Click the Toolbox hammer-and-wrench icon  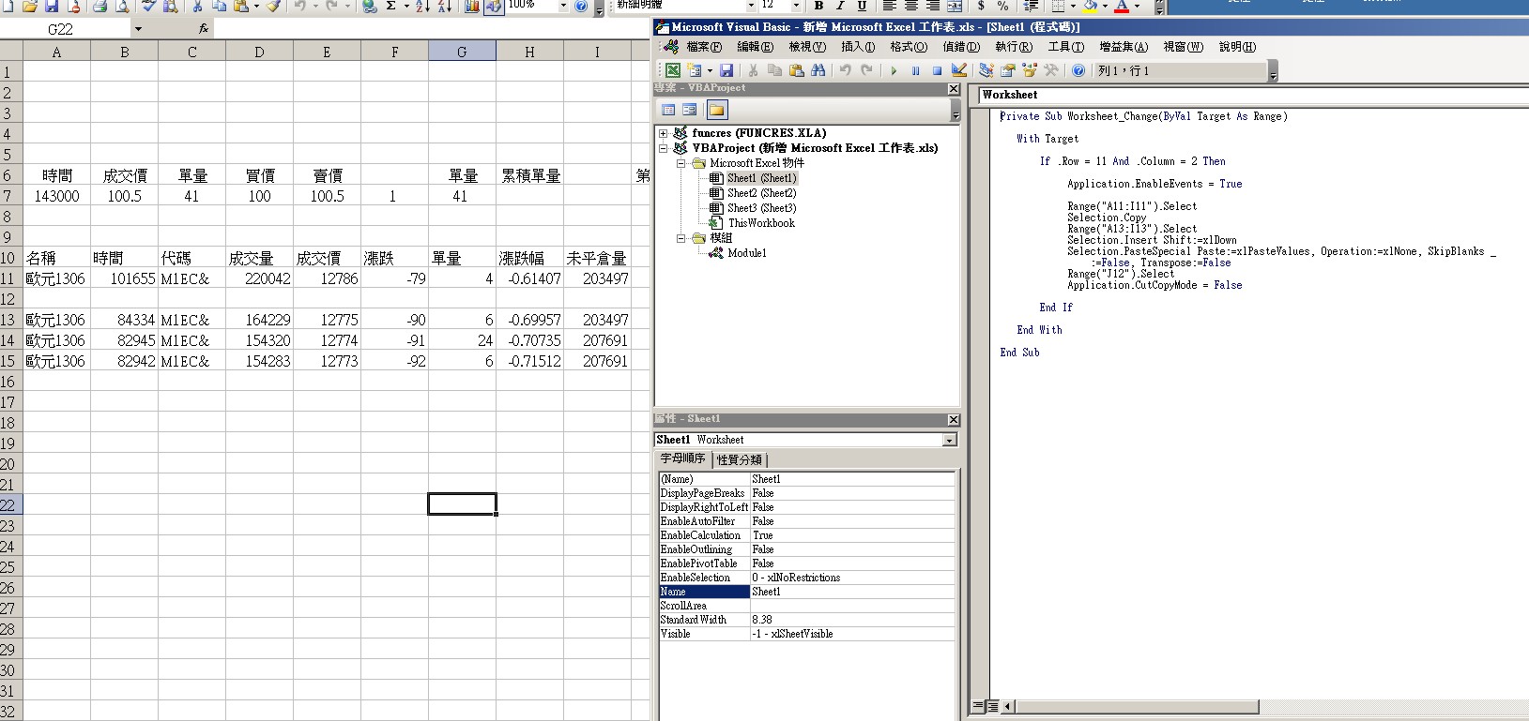point(1051,70)
